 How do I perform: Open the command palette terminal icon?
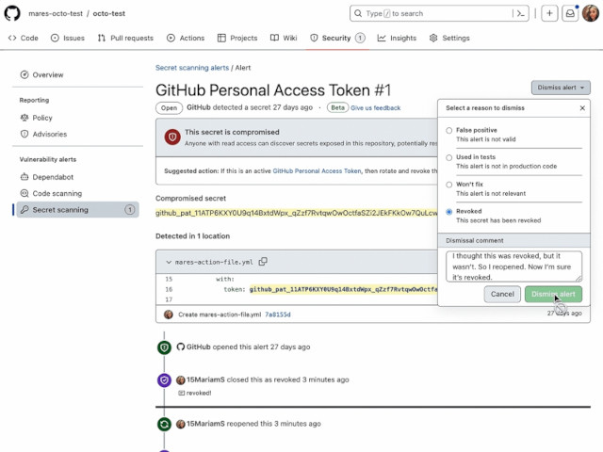(x=520, y=13)
